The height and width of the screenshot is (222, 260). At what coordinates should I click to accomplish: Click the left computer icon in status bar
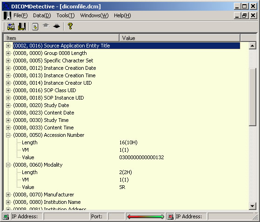(x=6, y=216)
